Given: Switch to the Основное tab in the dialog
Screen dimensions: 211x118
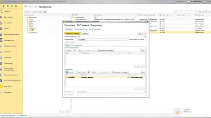Looking at the screenshot, I should point(69,29).
